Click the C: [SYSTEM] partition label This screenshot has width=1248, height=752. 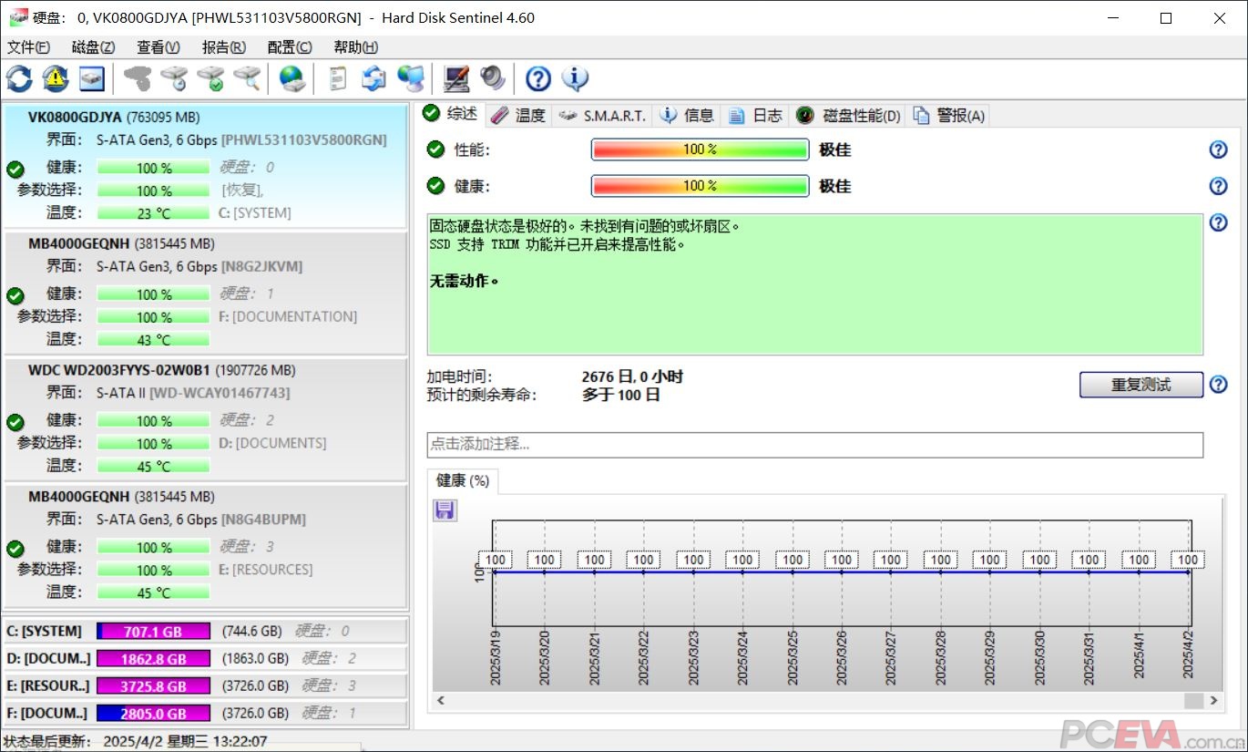44,631
